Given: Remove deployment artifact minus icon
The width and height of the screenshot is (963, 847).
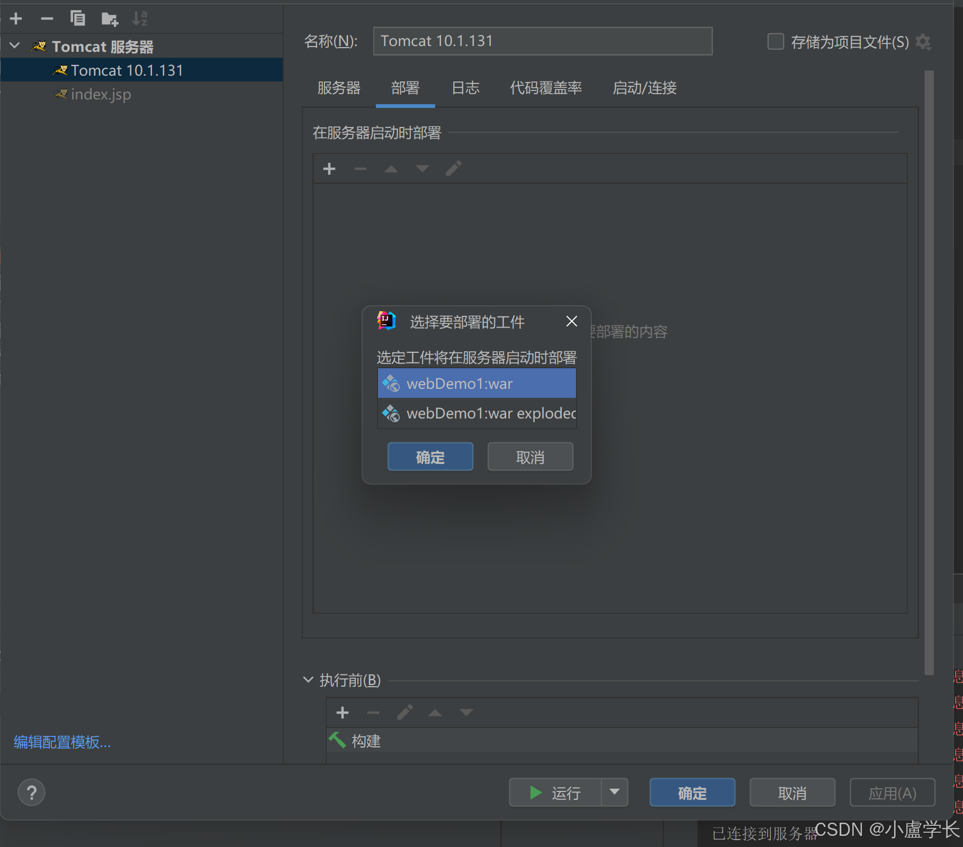Looking at the screenshot, I should click(x=360, y=169).
